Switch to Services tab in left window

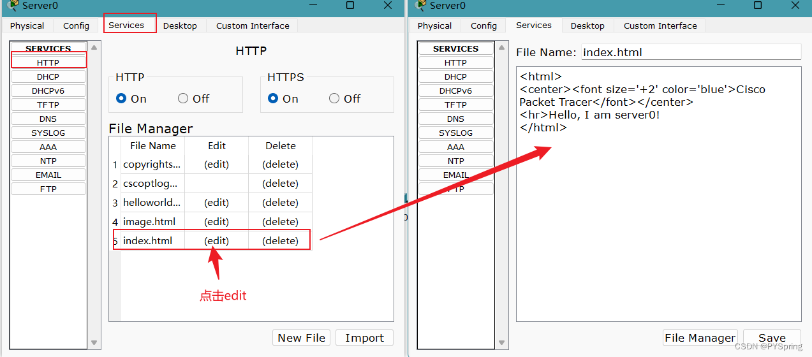tap(126, 25)
